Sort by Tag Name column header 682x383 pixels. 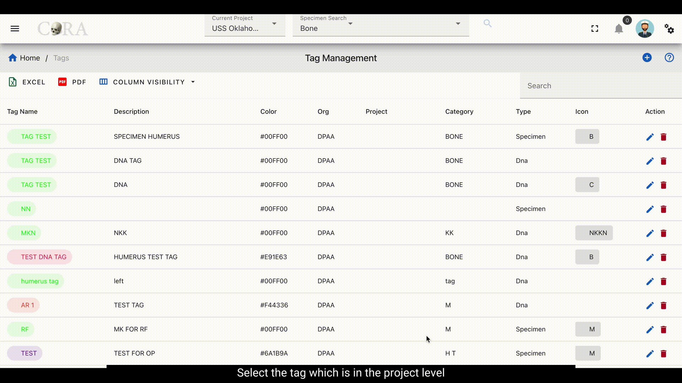tap(22, 111)
